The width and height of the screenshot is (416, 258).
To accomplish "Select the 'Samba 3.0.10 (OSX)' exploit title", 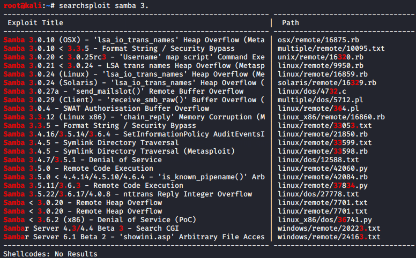I will pos(134,40).
